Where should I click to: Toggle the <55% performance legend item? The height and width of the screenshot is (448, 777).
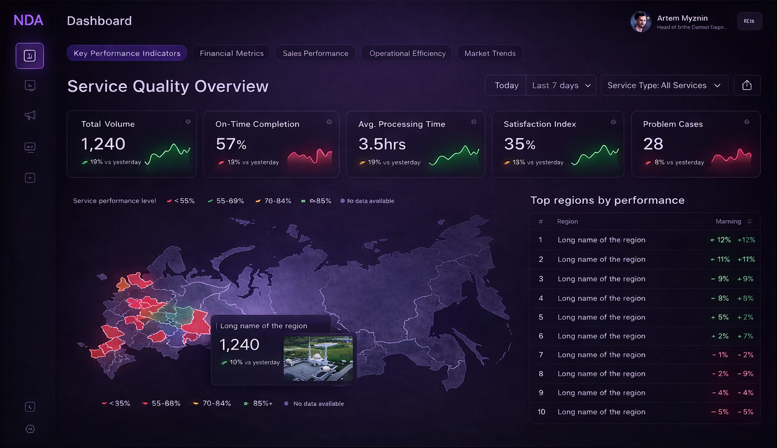coord(181,201)
